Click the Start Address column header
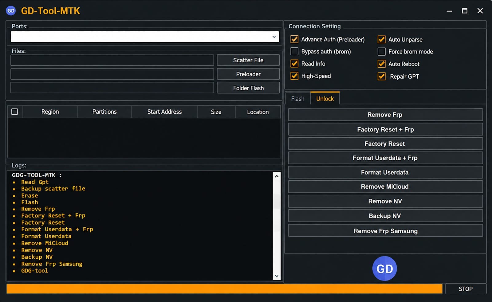 (x=164, y=112)
